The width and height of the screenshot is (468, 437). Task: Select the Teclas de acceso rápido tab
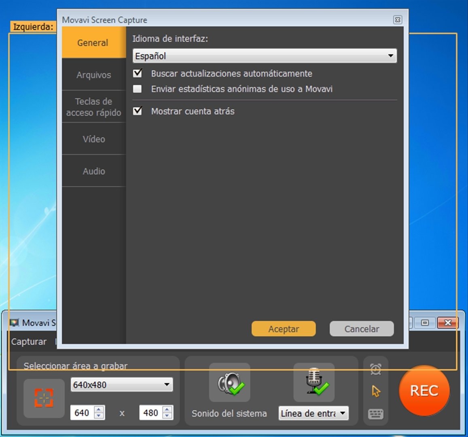click(94, 106)
